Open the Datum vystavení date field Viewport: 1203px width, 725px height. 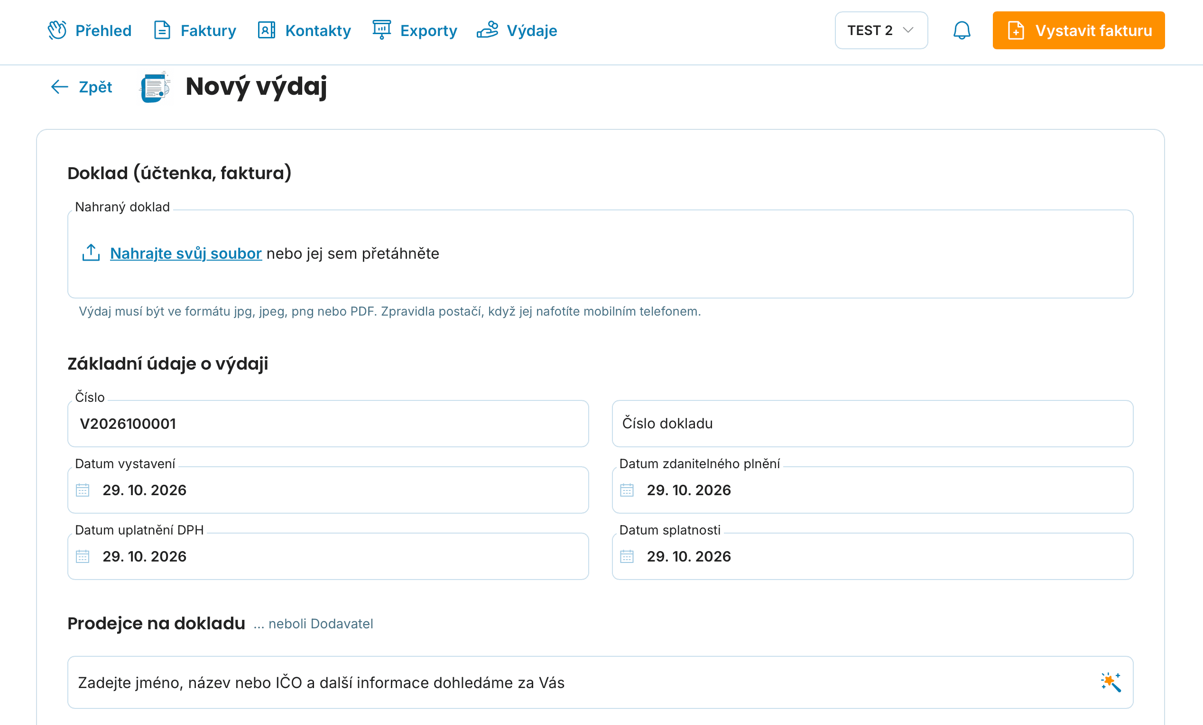click(328, 490)
